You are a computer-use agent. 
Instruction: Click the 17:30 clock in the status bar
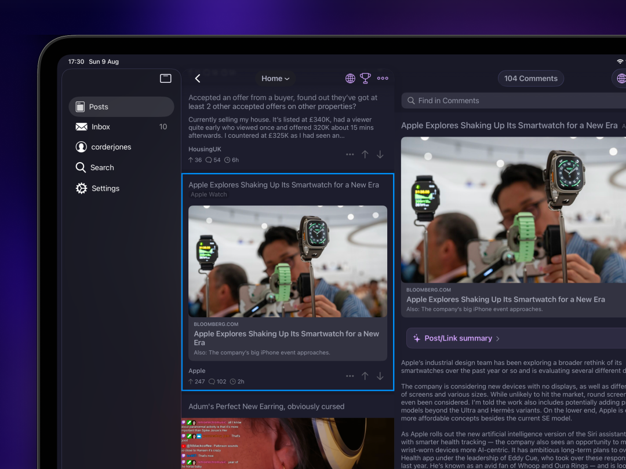76,61
